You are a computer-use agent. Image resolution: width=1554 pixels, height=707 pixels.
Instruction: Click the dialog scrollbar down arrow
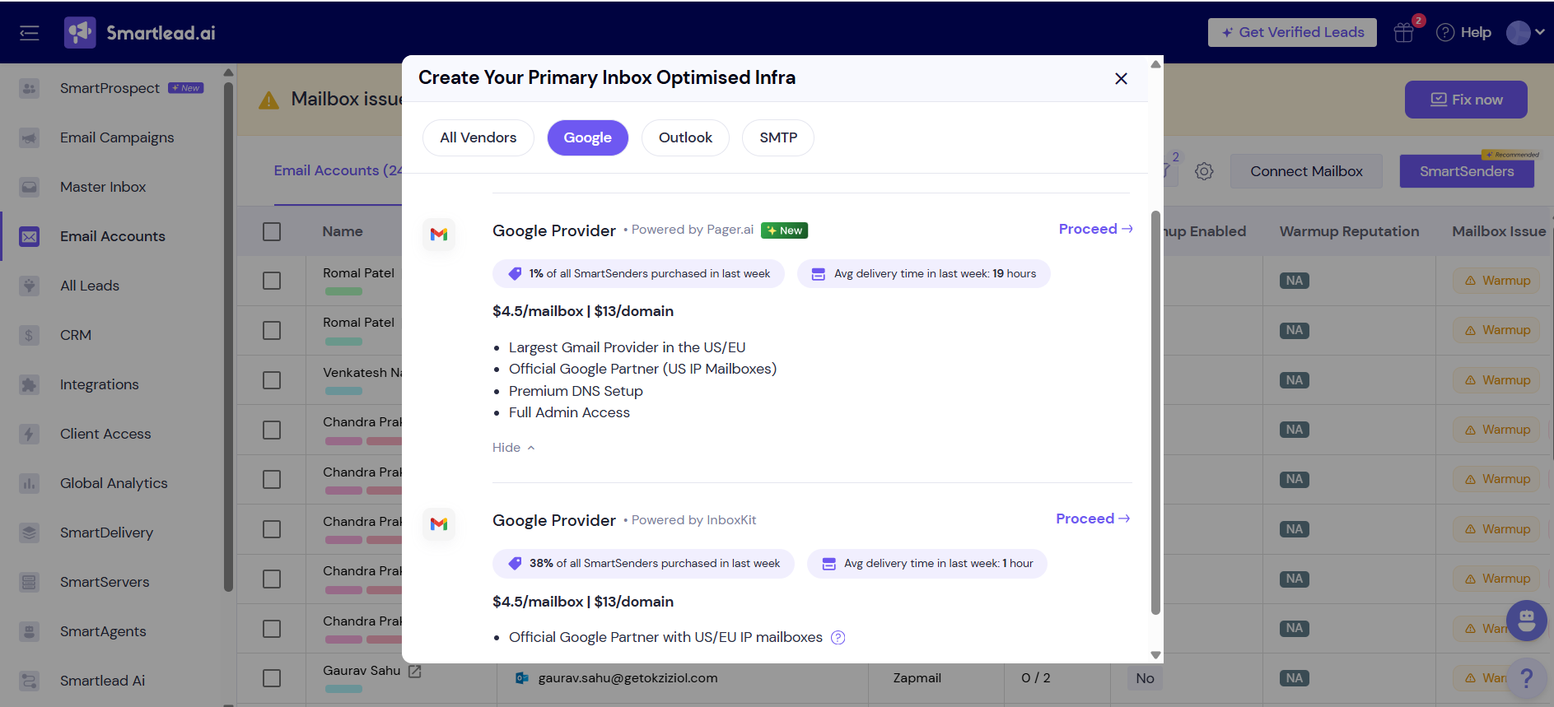tap(1155, 655)
